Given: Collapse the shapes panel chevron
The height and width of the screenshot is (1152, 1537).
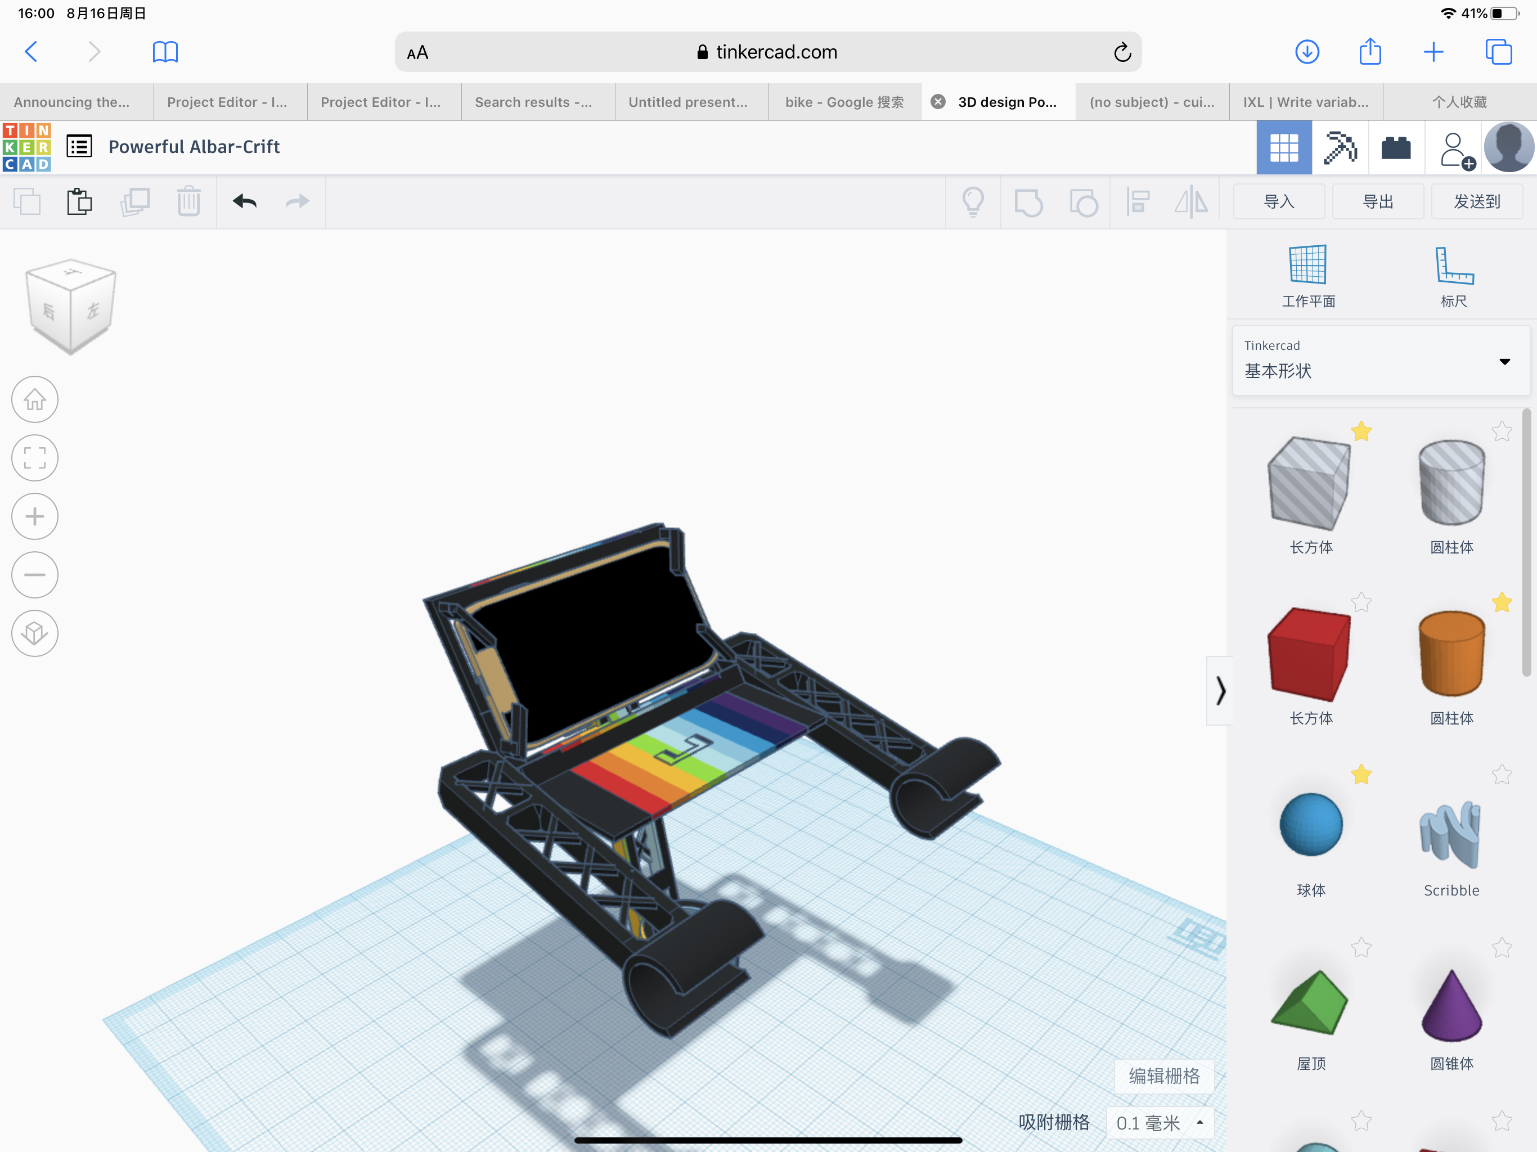Looking at the screenshot, I should click(x=1220, y=691).
